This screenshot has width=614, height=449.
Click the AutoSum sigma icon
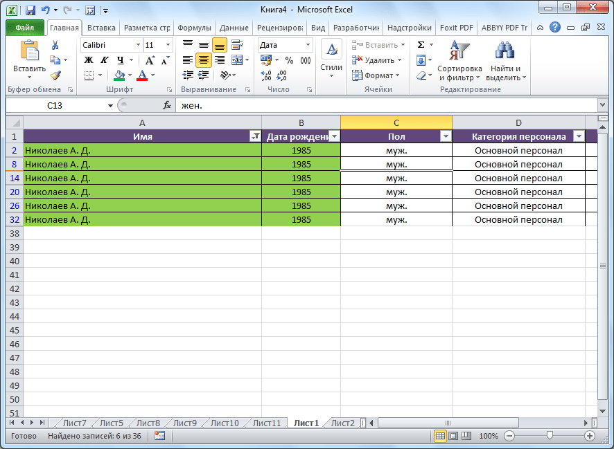(x=421, y=45)
